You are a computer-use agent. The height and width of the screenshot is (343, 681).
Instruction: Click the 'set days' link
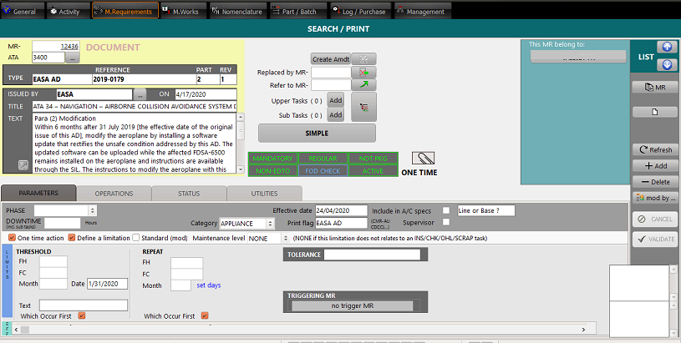click(x=208, y=285)
